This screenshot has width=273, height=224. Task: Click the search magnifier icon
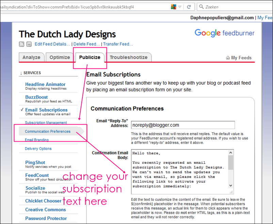[x=201, y=7]
